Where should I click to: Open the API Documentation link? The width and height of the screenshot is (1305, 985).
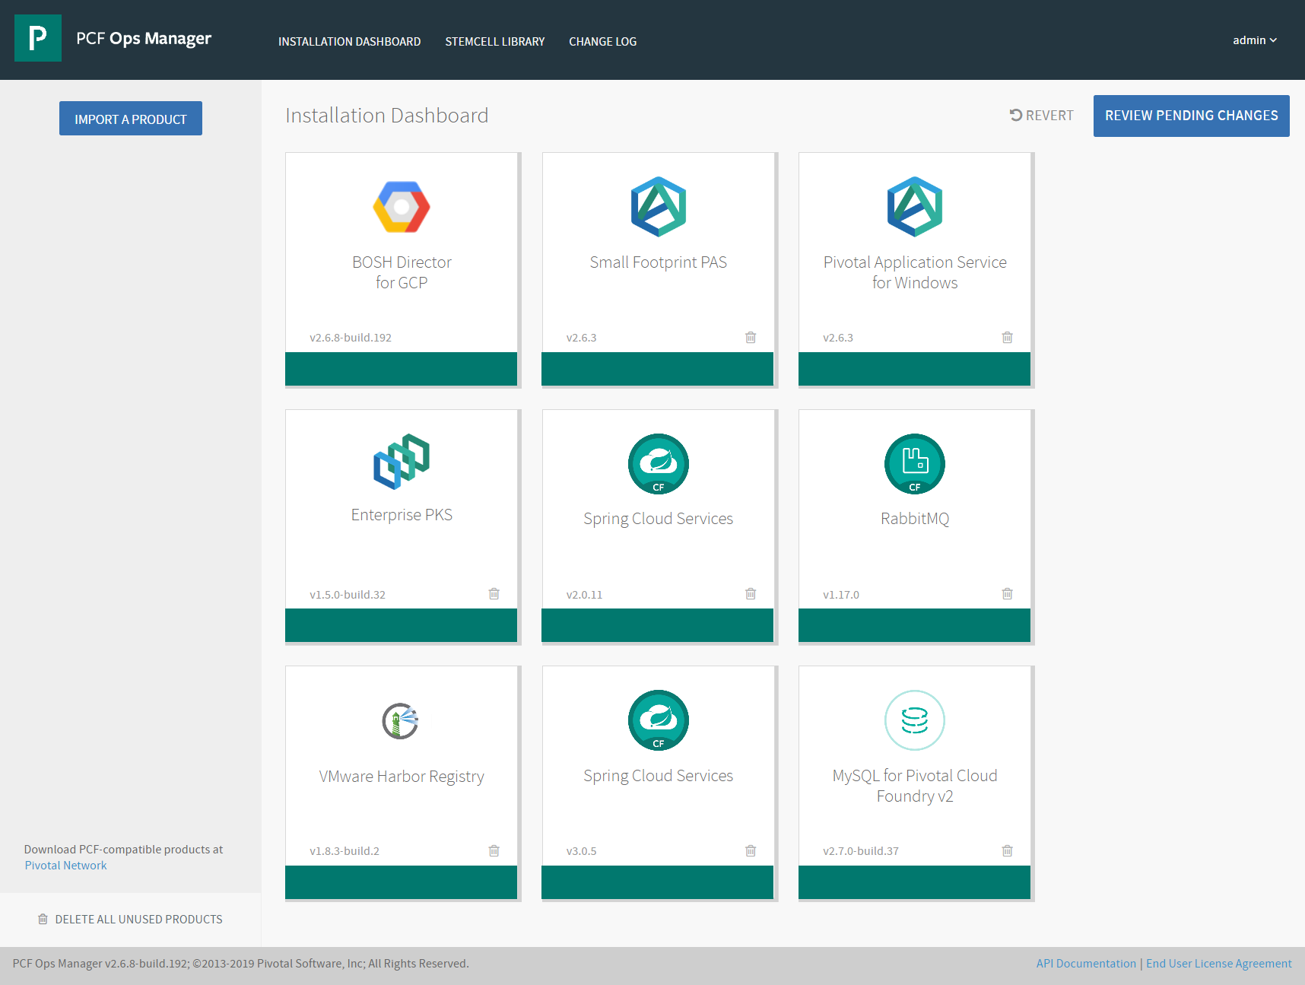[x=1086, y=964]
